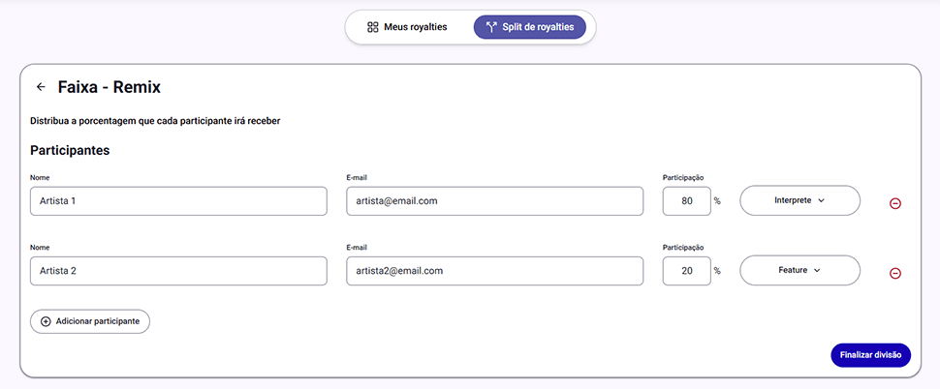
Task: Focus the Nome field containing Artista 1
Action: pyautogui.click(x=178, y=201)
